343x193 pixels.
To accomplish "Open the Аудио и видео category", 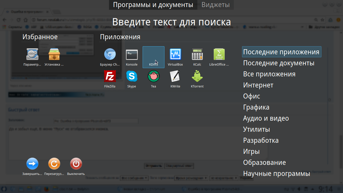I will [x=266, y=118].
